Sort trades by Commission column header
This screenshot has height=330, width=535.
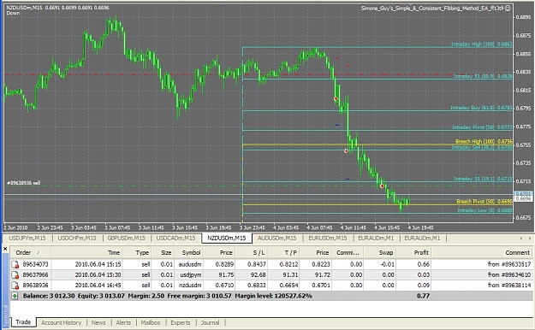(x=348, y=252)
